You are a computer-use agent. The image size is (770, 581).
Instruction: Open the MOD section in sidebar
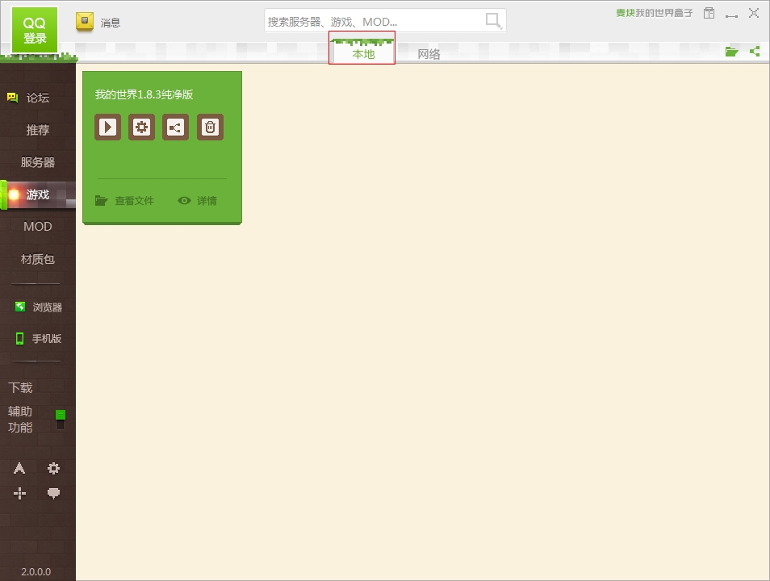point(37,227)
